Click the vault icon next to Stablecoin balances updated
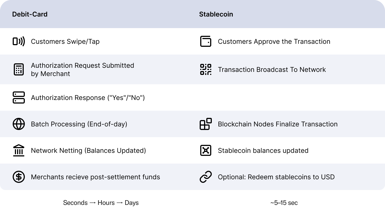 coord(206,150)
